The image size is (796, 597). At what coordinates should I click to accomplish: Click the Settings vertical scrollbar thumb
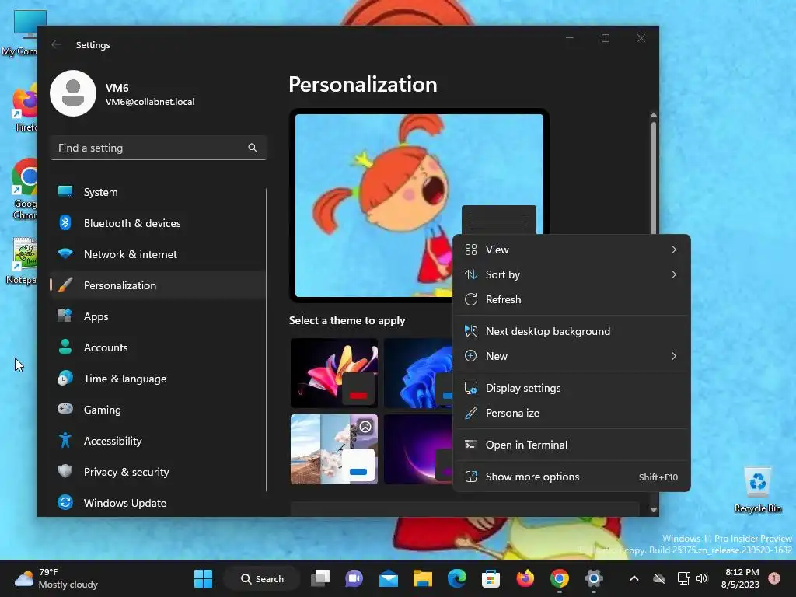[653, 178]
